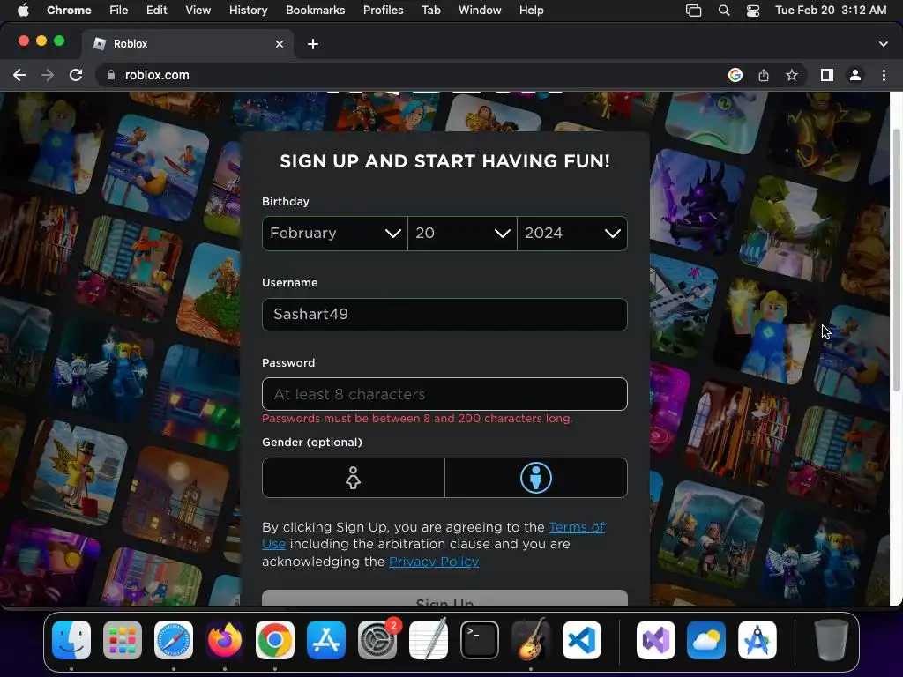The width and height of the screenshot is (903, 677).
Task: Open the weather cloud app in Dock
Action: [706, 640]
